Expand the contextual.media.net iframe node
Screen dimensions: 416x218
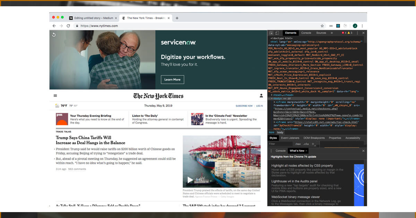point(275,102)
